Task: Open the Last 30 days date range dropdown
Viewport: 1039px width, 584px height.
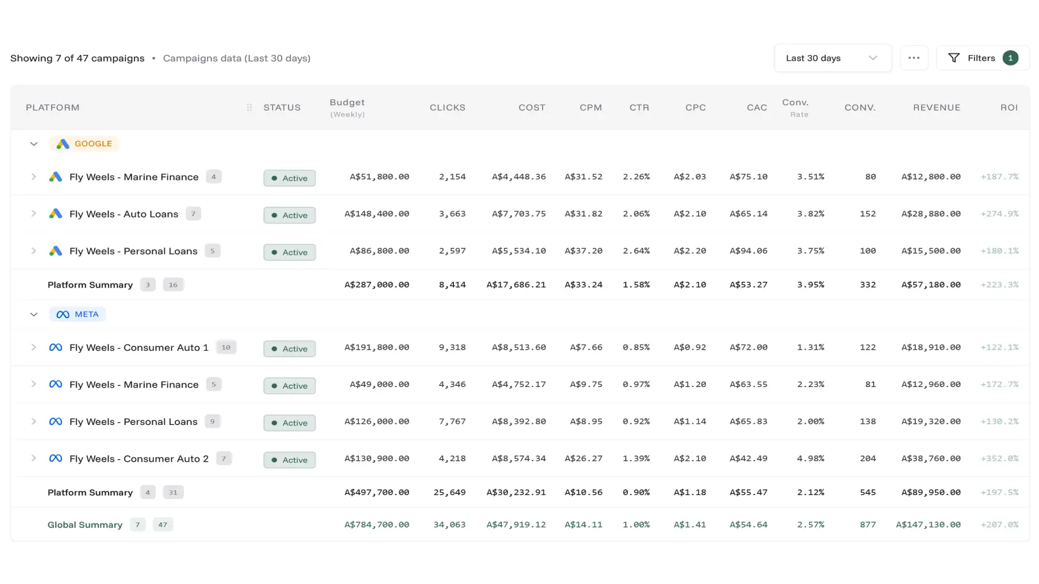Action: click(x=832, y=57)
